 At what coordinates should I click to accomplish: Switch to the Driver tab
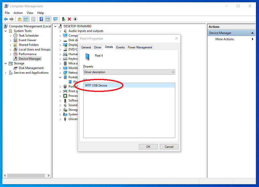(x=98, y=47)
